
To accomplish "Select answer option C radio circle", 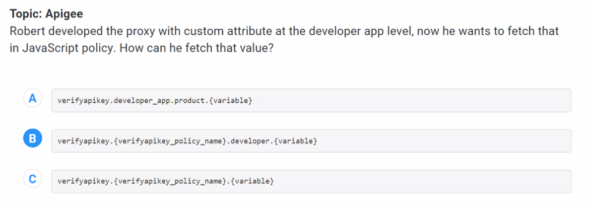I will (32, 179).
